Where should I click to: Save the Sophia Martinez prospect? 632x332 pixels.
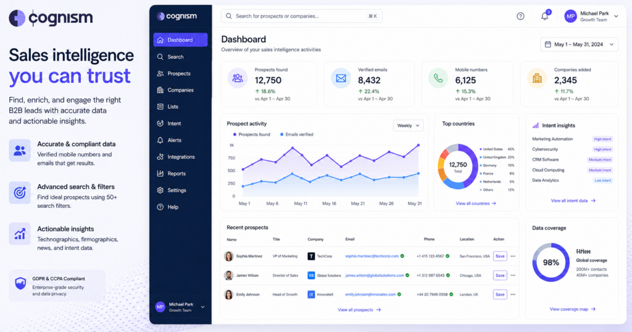(500, 256)
